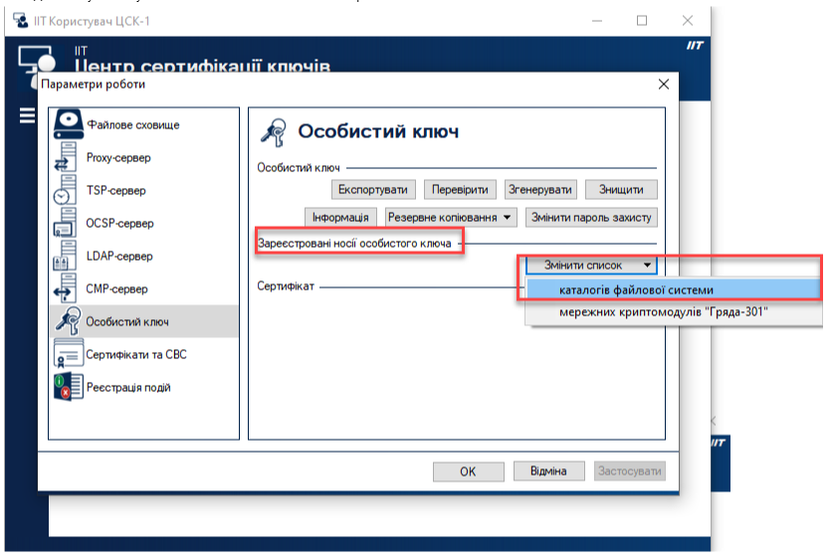Click the Файлове сховище disk icon
The image size is (832, 558).
pyautogui.click(x=68, y=124)
